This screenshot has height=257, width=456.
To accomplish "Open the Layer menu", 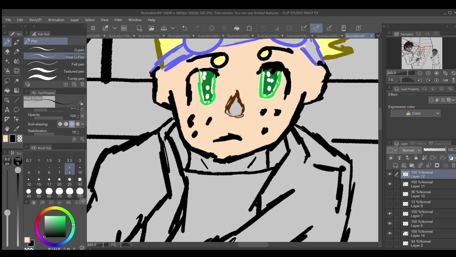I will pos(75,20).
